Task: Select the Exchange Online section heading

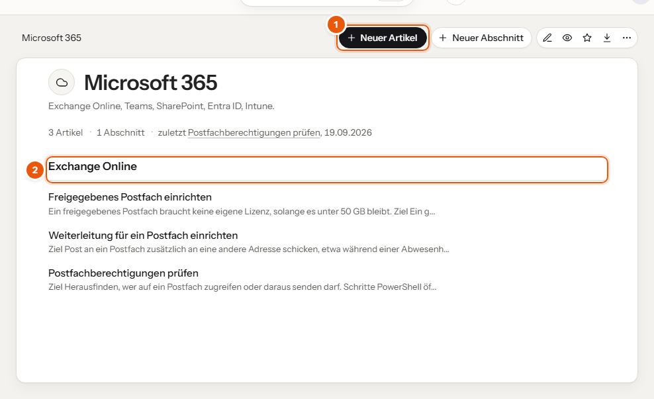Action: [93, 166]
